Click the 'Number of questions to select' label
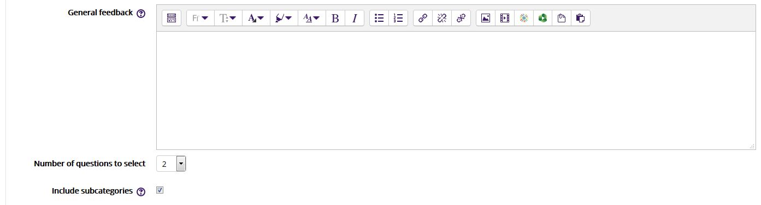Image resolution: width=761 pixels, height=205 pixels. [x=90, y=164]
